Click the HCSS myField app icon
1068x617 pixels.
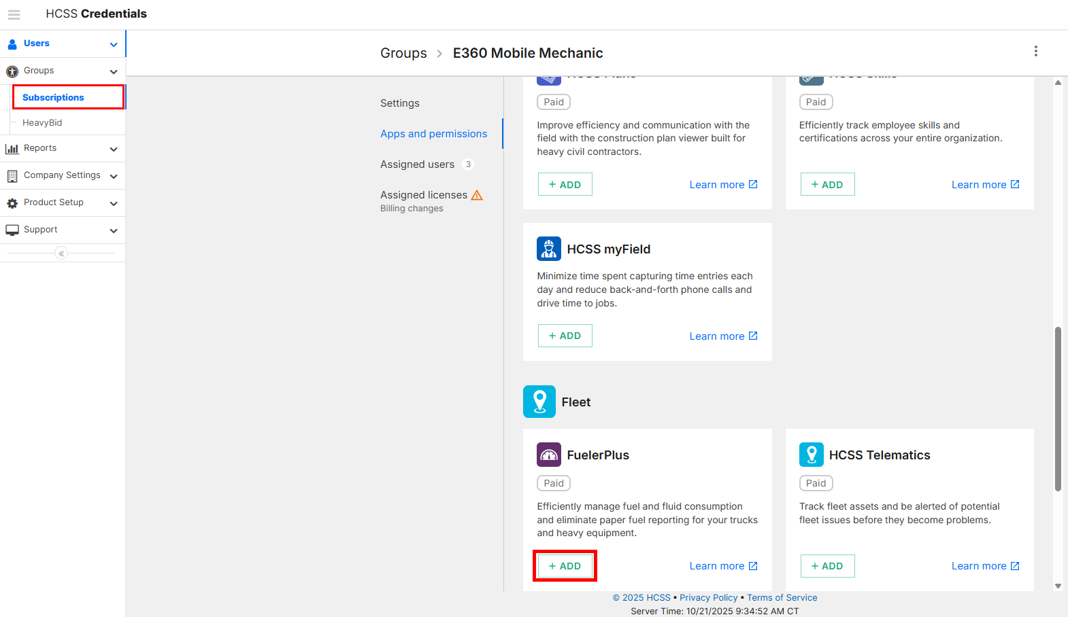[x=549, y=249]
